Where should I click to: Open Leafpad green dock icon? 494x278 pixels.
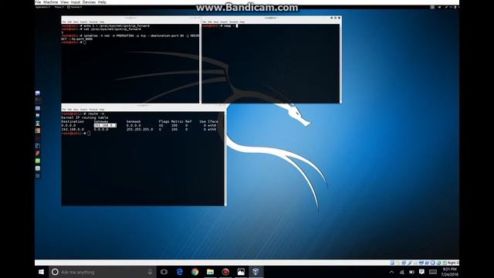(x=38, y=161)
